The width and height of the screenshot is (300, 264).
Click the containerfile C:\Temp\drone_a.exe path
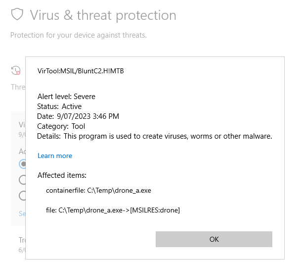pos(98,190)
